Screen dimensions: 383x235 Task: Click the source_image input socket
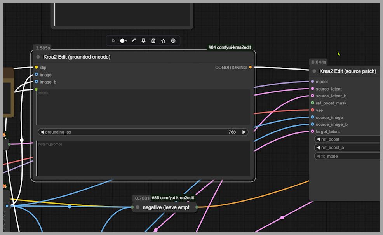coord(312,117)
